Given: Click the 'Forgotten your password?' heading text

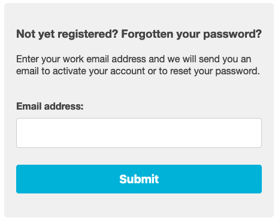Looking at the screenshot, I should 191,34.
